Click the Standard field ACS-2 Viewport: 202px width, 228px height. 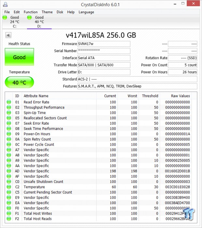[137, 79]
